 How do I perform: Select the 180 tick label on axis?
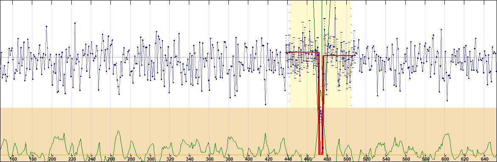click(33, 159)
